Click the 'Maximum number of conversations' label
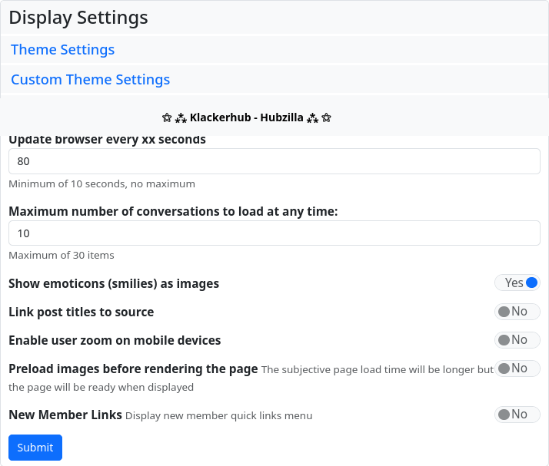Image resolution: width=549 pixels, height=466 pixels. pyautogui.click(x=173, y=211)
